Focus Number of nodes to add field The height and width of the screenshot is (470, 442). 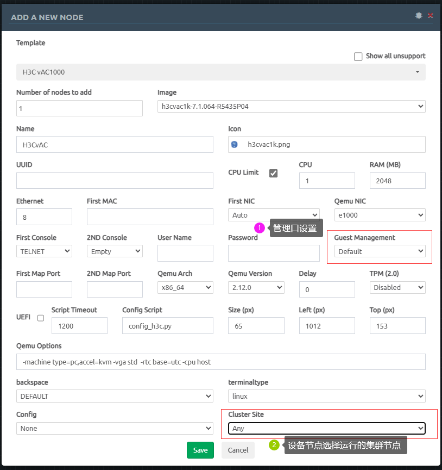click(x=79, y=108)
